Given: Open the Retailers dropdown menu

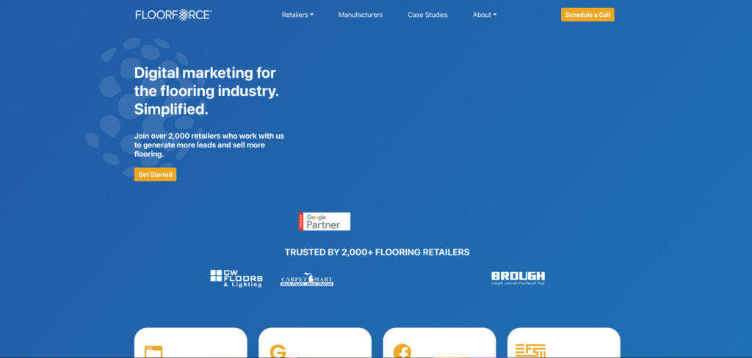Looking at the screenshot, I should point(297,15).
